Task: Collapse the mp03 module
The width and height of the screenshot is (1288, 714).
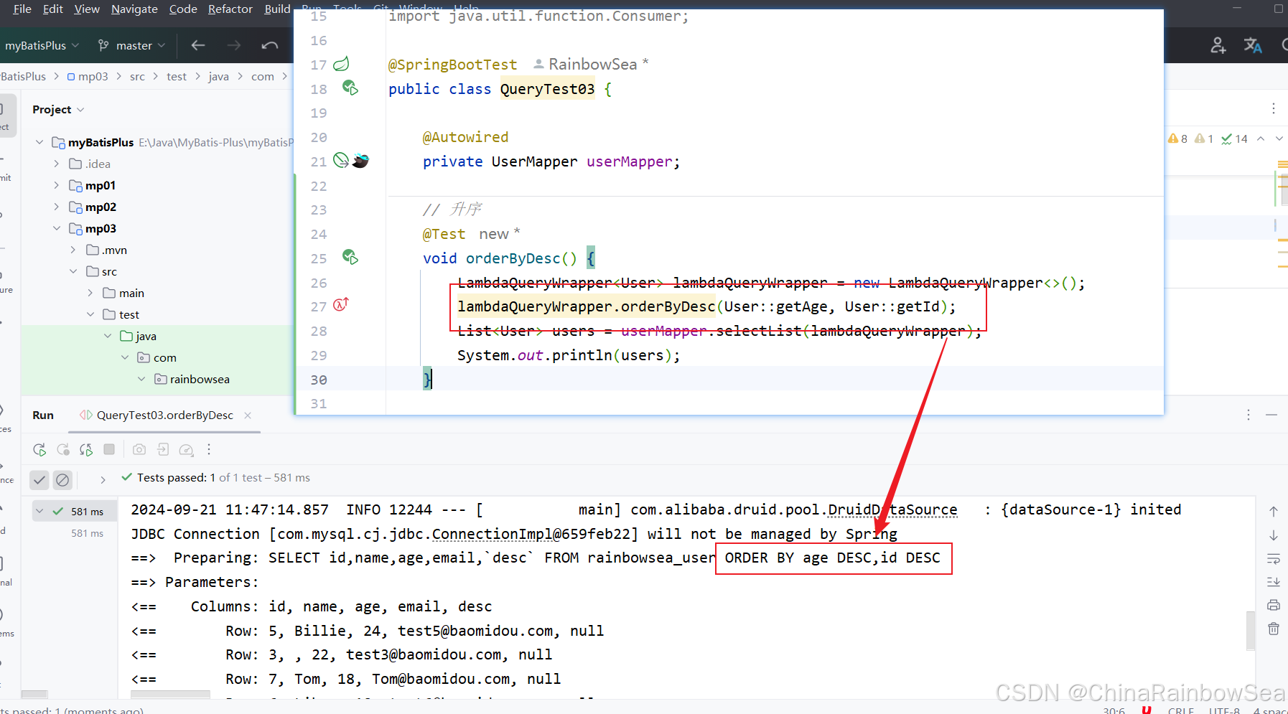Action: coord(57,228)
